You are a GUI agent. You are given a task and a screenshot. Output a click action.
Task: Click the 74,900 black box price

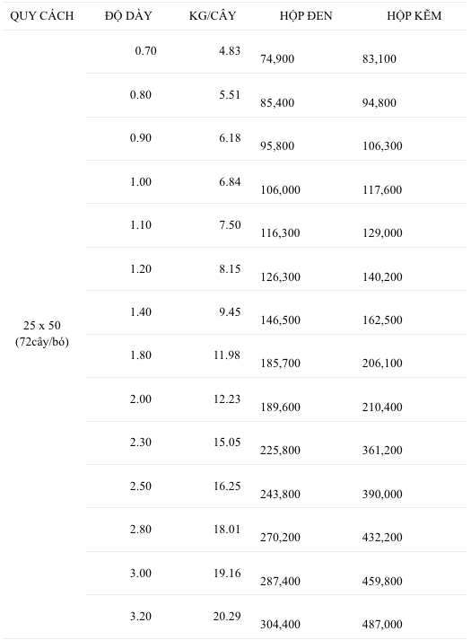(x=277, y=59)
